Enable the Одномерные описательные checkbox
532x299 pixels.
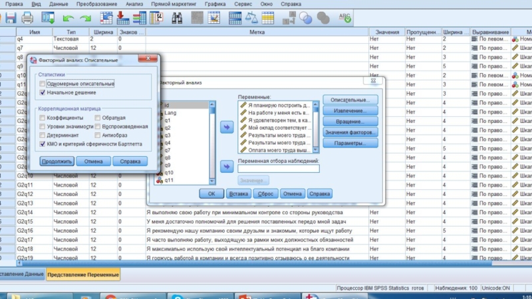pyautogui.click(x=43, y=84)
